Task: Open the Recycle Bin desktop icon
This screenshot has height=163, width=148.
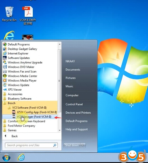Action: click(9, 12)
